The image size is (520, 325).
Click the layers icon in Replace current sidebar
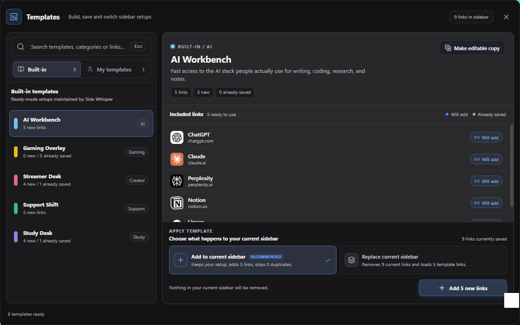351,260
